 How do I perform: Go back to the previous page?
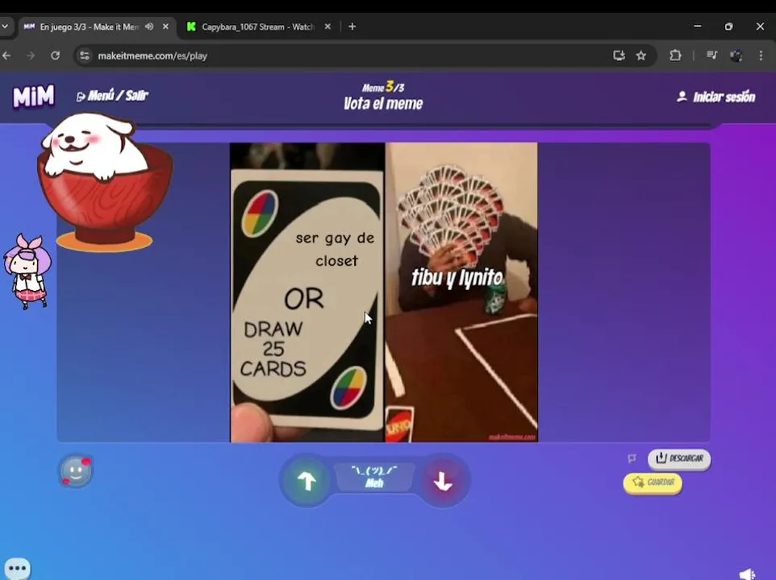tap(6, 56)
